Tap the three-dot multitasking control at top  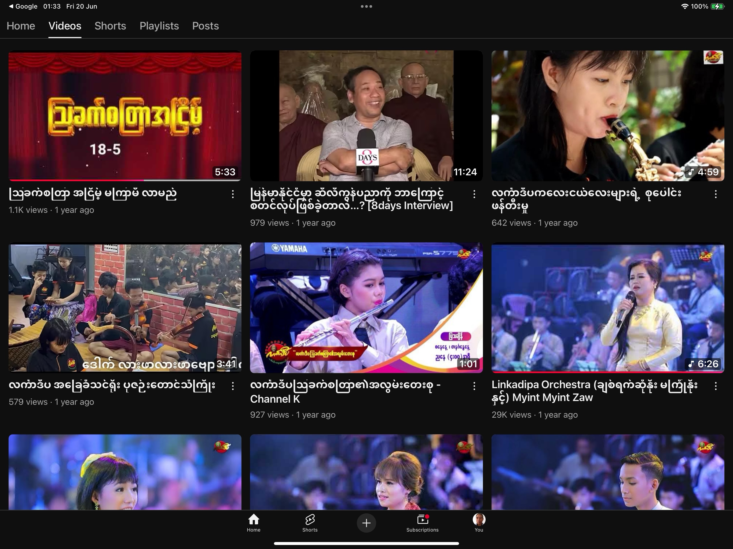[x=366, y=6]
